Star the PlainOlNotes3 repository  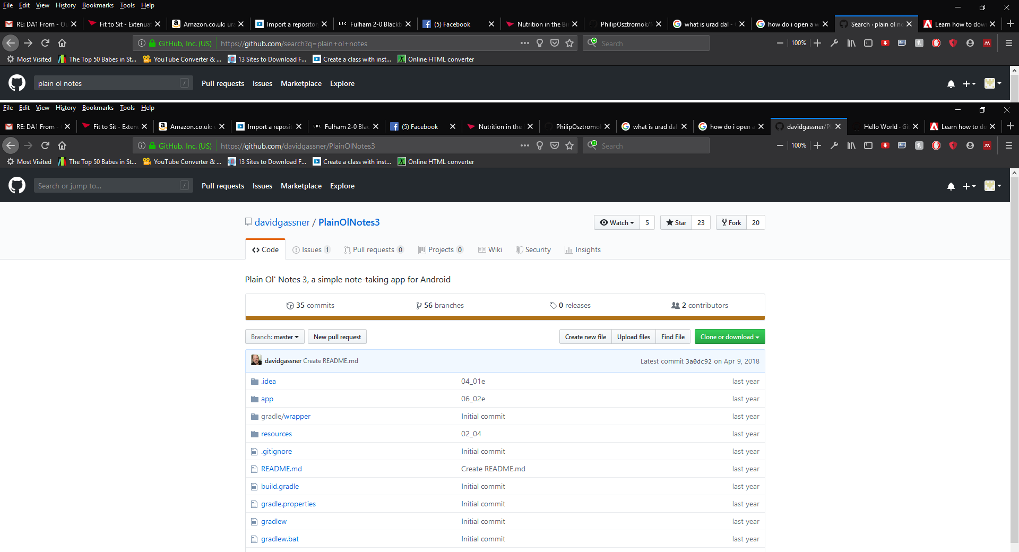click(x=676, y=222)
